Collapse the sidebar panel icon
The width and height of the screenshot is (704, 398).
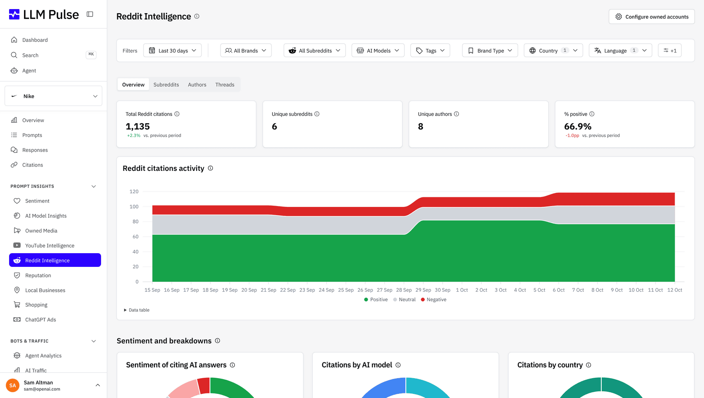(90, 14)
